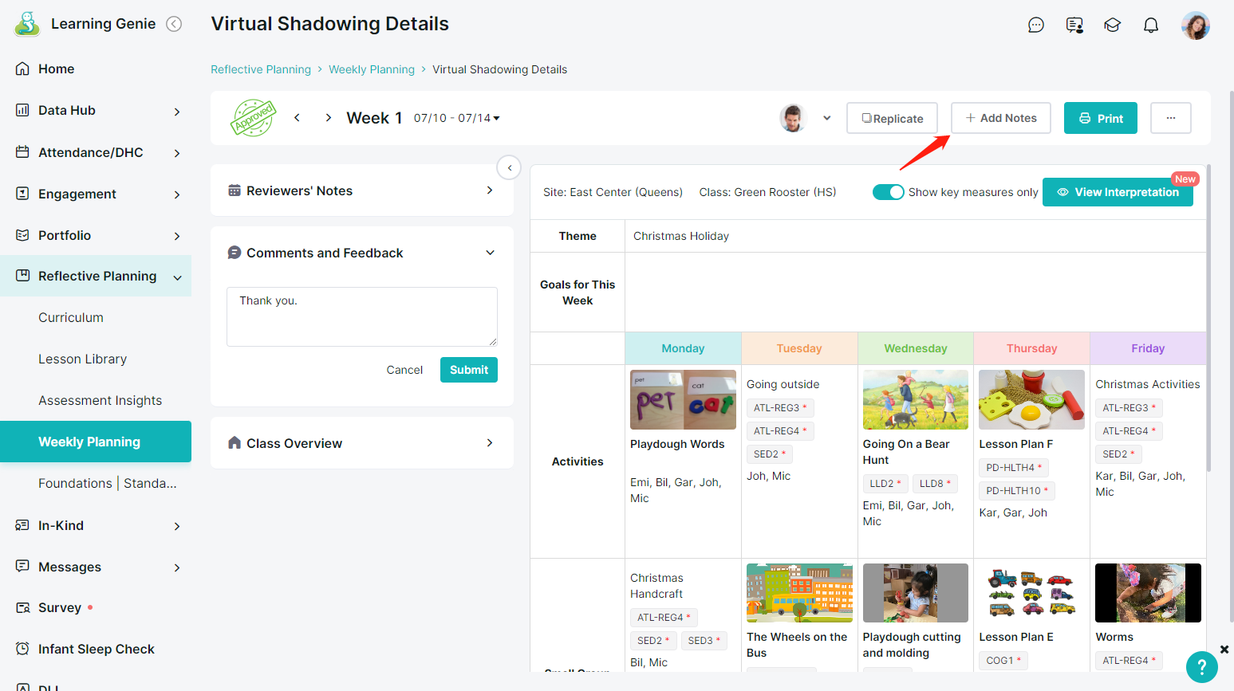Screen dimensions: 1234x691
Task: Expand the Reviewers' Notes panel
Action: [490, 190]
